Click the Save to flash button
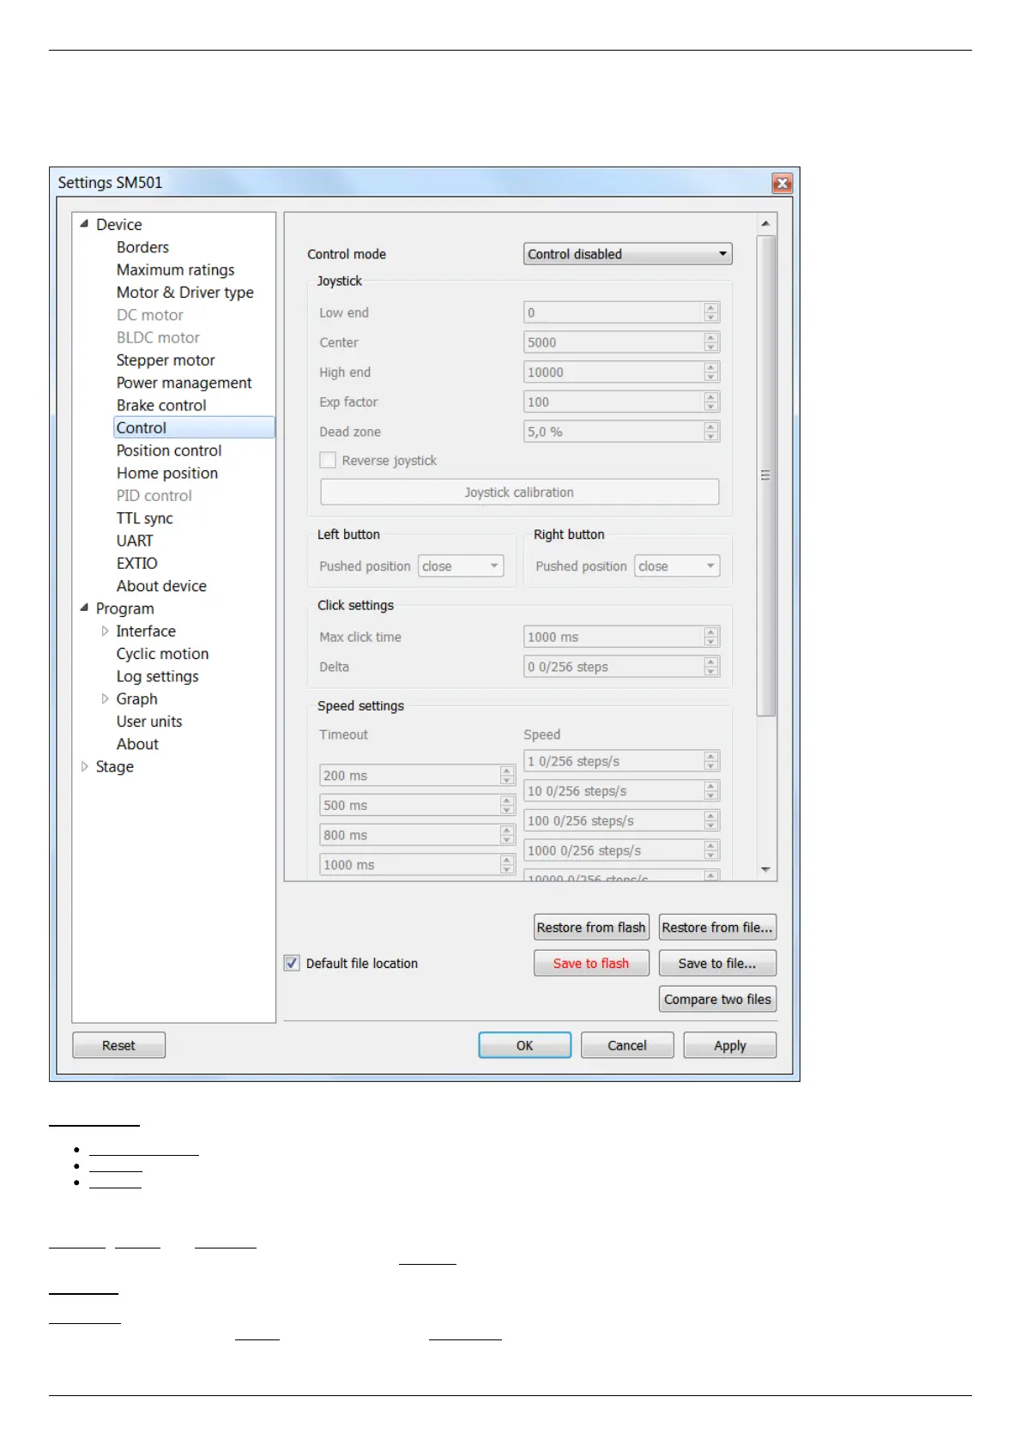The image size is (1021, 1445). (591, 963)
